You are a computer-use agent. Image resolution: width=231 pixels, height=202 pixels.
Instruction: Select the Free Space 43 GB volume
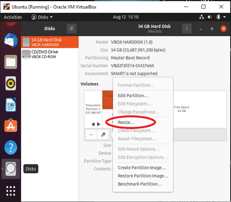(200, 109)
